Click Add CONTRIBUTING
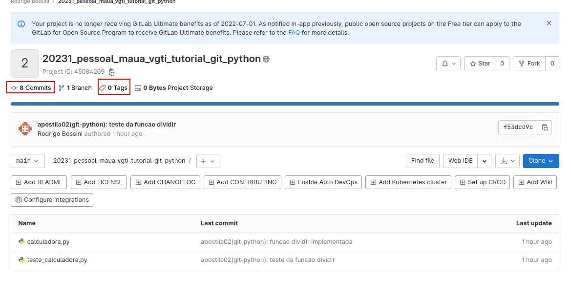 243,182
